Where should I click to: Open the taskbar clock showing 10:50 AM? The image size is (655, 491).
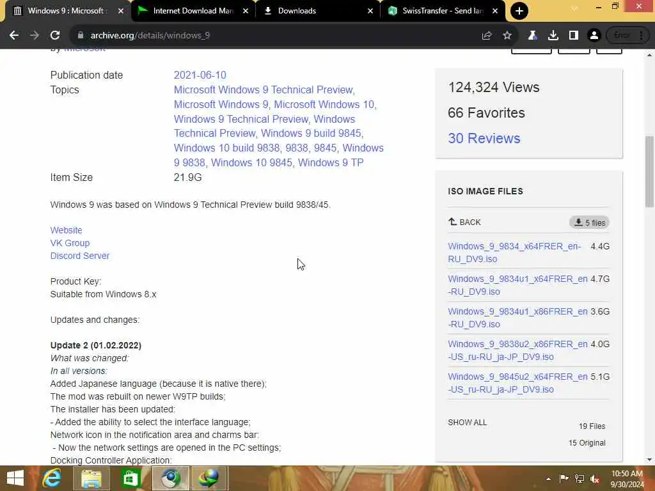pos(627,479)
